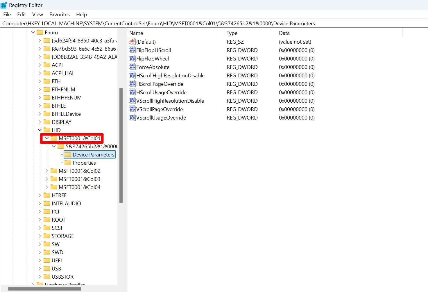
Task: Click the INTELAUDIO folder icon
Action: (47, 203)
